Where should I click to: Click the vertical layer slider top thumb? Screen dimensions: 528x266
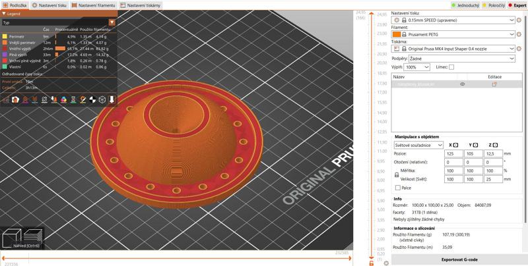point(371,14)
